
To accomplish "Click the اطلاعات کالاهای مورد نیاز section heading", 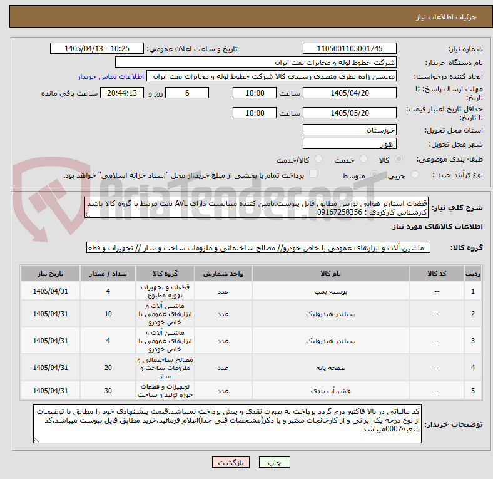I will (x=437, y=227).
